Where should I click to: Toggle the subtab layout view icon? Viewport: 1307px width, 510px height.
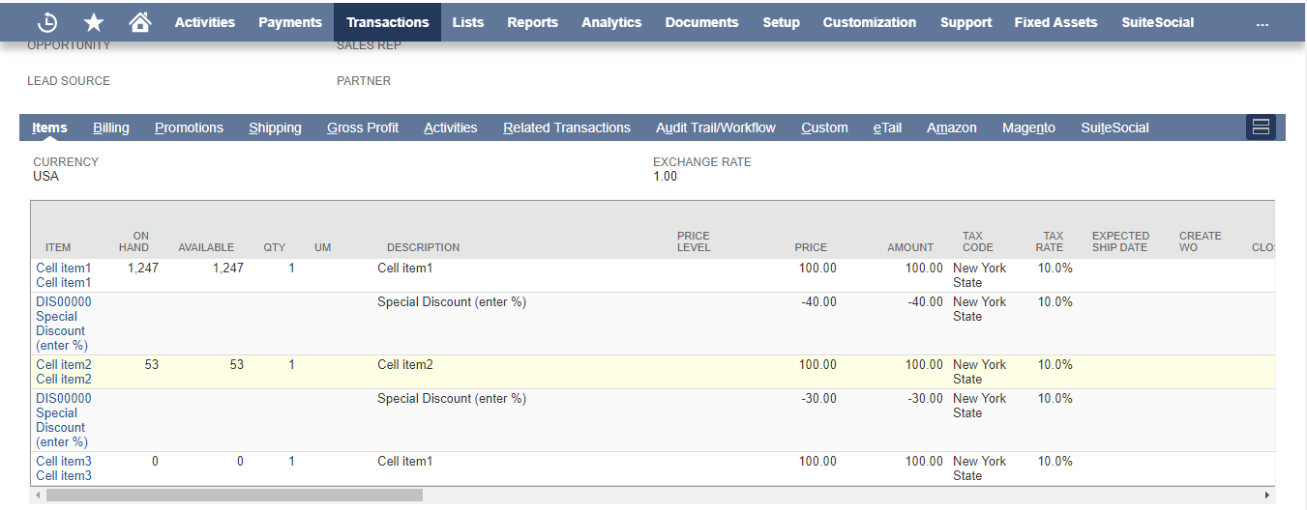click(1261, 127)
